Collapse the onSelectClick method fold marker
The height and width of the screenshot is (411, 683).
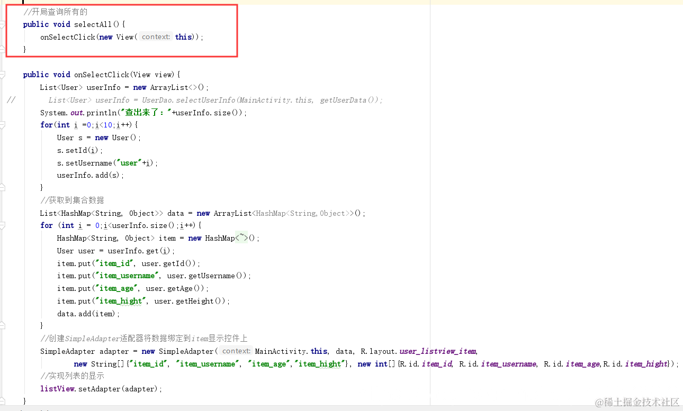[2, 75]
